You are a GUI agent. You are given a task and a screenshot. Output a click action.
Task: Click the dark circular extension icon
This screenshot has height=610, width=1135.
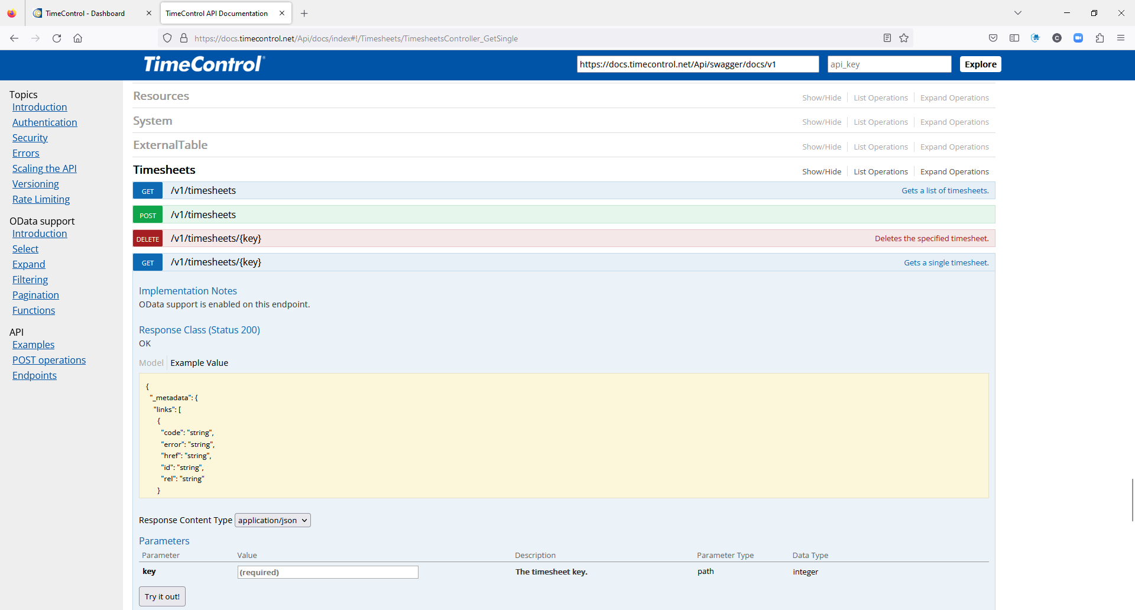(1057, 38)
